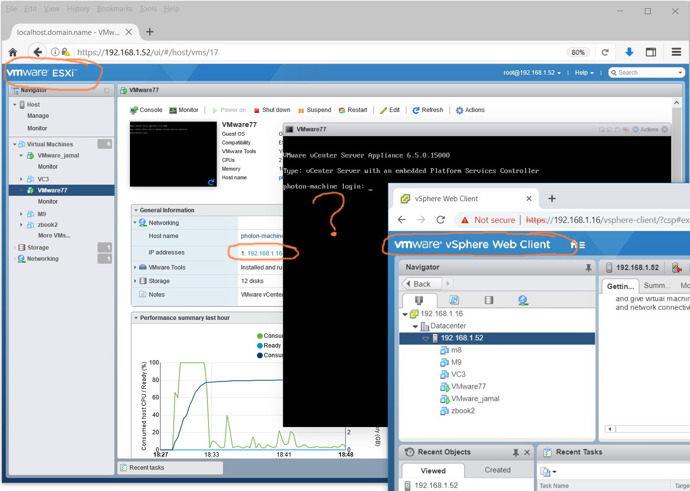Screen dimensions: 690x491
Task: Collapse the General Information section
Action: [x=136, y=210]
